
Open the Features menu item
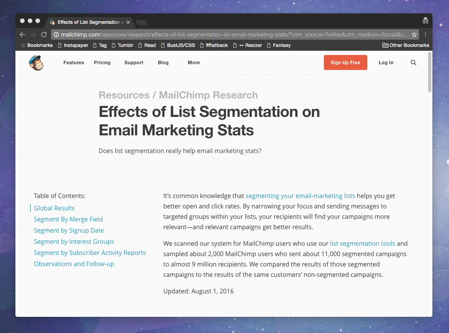coord(74,63)
